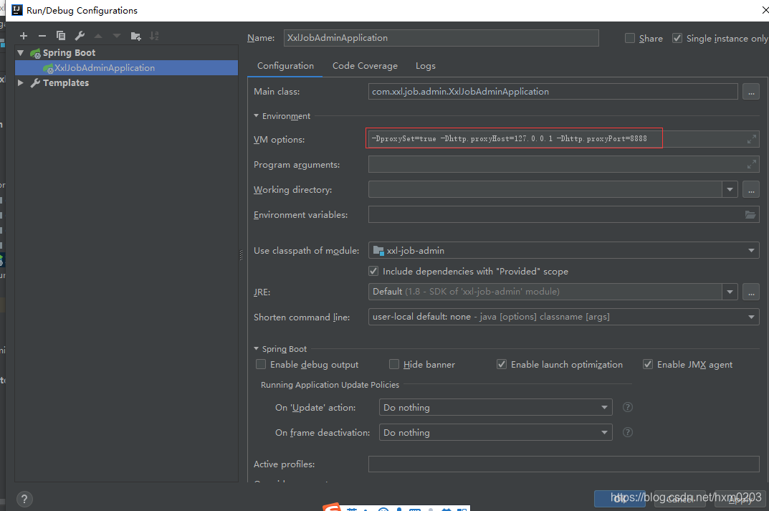
Task: Enable Hide banner checkbox
Action: coord(394,364)
